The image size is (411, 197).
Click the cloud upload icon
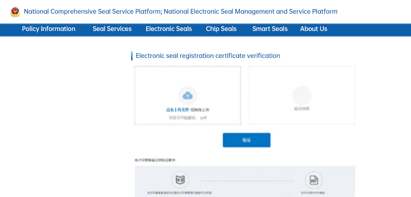coord(188,96)
